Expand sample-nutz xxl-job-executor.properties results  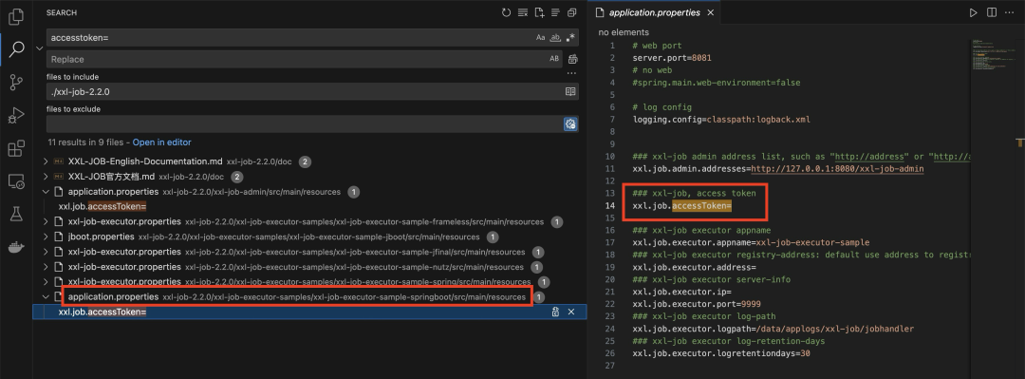coord(46,267)
